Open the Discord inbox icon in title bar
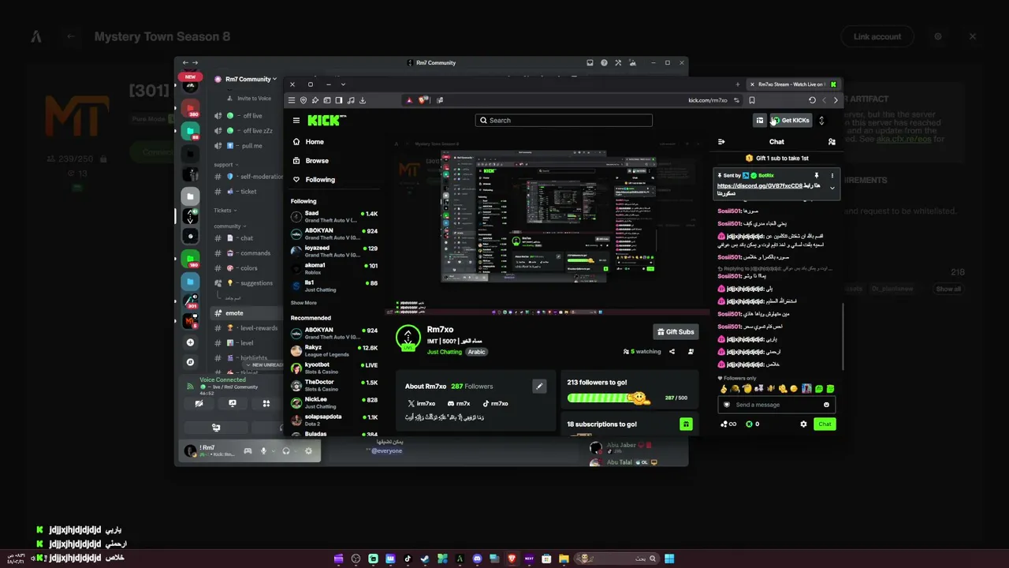 590,63
